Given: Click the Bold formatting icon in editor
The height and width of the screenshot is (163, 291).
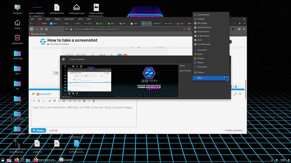Looking at the screenshot, I should click(x=39, y=101).
